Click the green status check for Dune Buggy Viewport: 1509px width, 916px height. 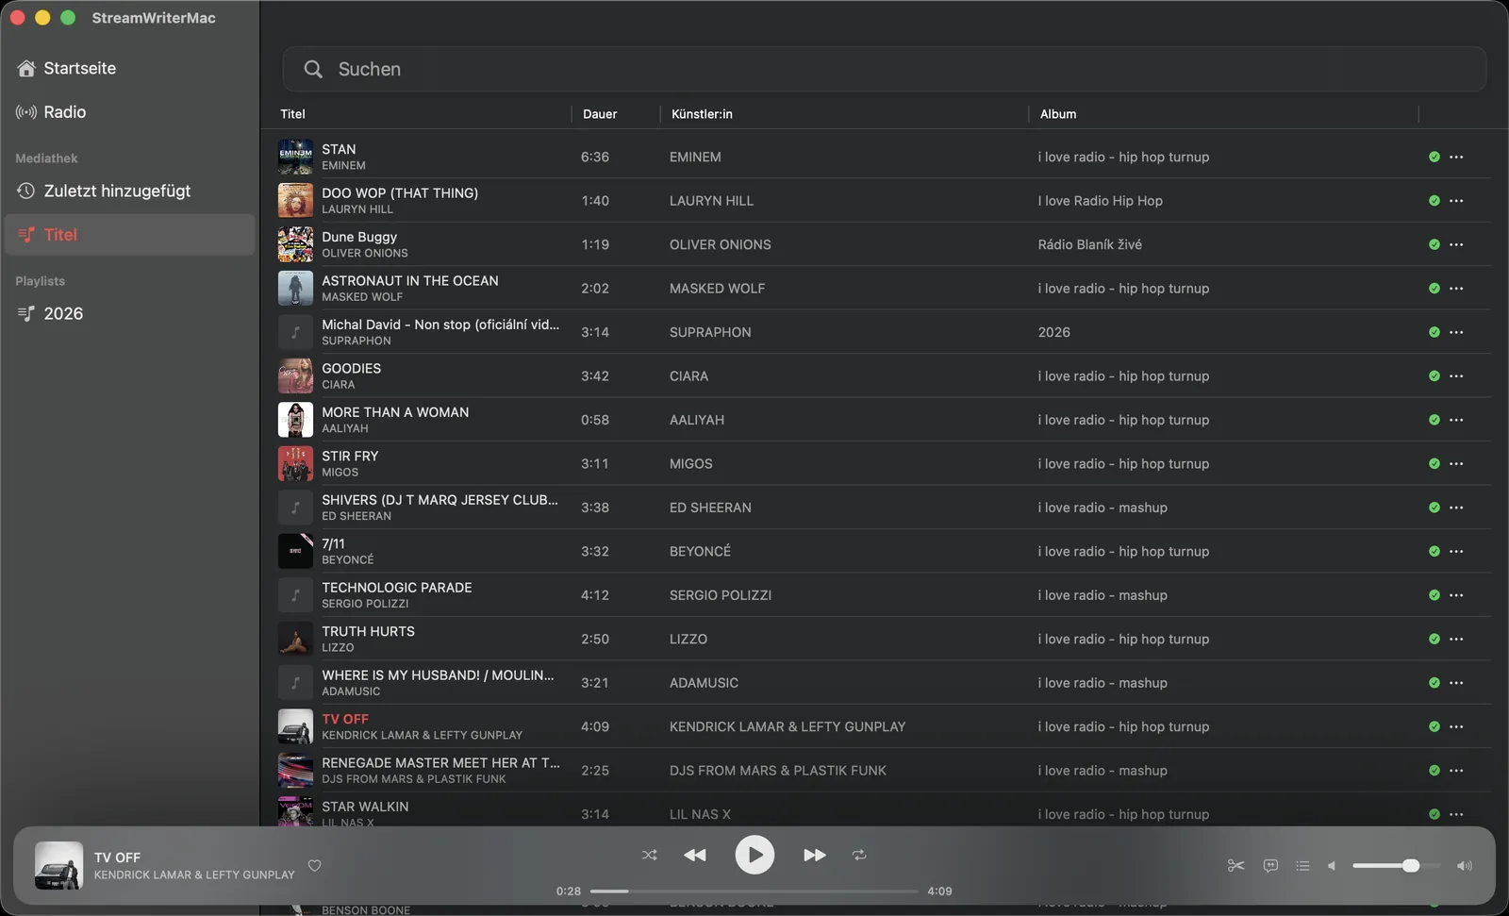1434,244
